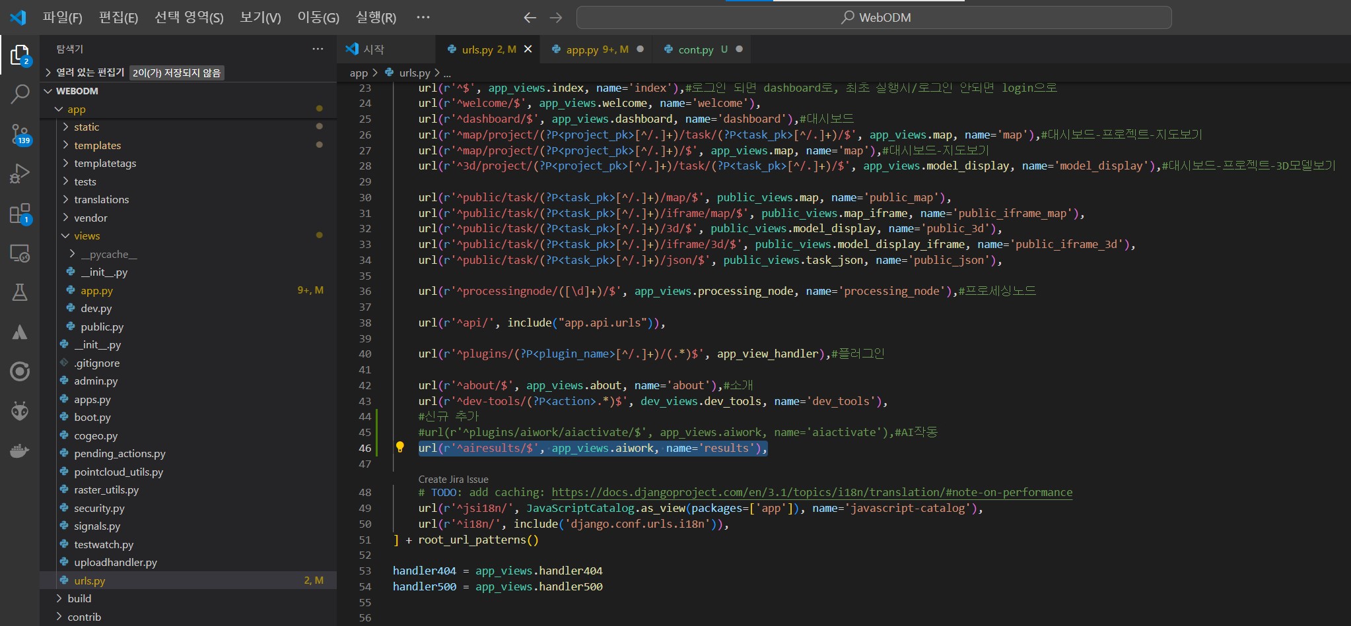This screenshot has width=1351, height=626.
Task: Click the urls.py breadcrumb segment
Action: point(414,73)
